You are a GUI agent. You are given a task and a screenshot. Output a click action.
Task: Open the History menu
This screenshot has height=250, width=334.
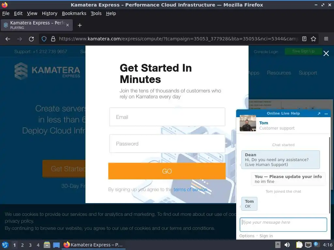point(50,13)
